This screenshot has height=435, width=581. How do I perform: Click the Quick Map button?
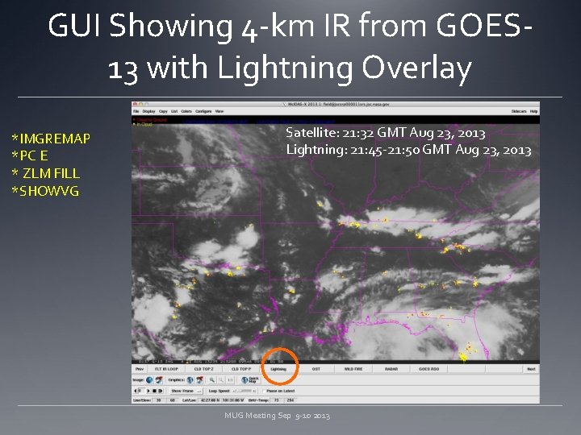point(249,380)
